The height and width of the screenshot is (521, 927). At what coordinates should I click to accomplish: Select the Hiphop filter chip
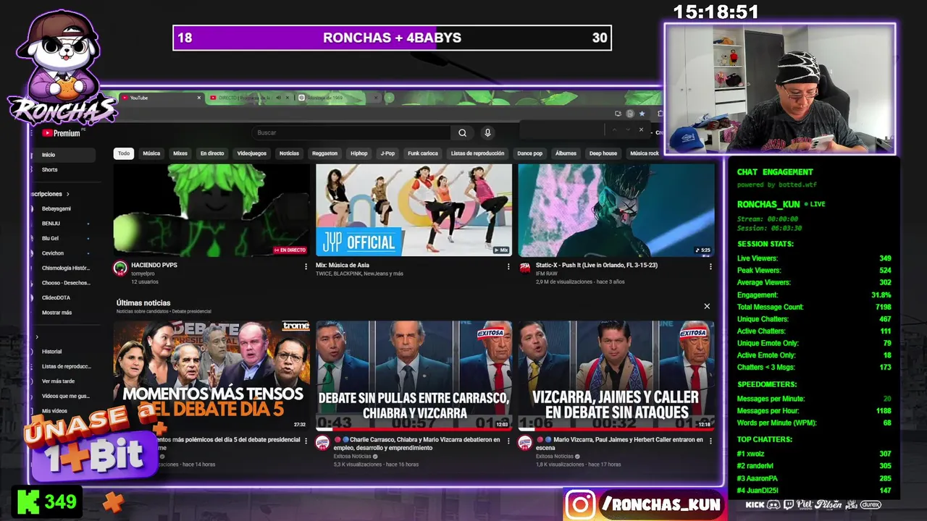(x=359, y=153)
